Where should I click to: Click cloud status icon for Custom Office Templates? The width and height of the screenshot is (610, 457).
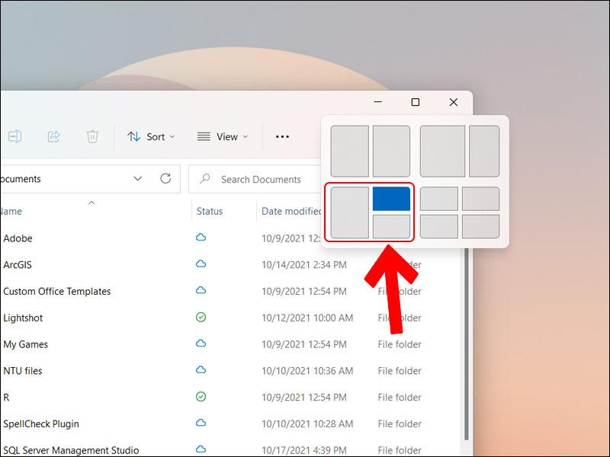201,290
